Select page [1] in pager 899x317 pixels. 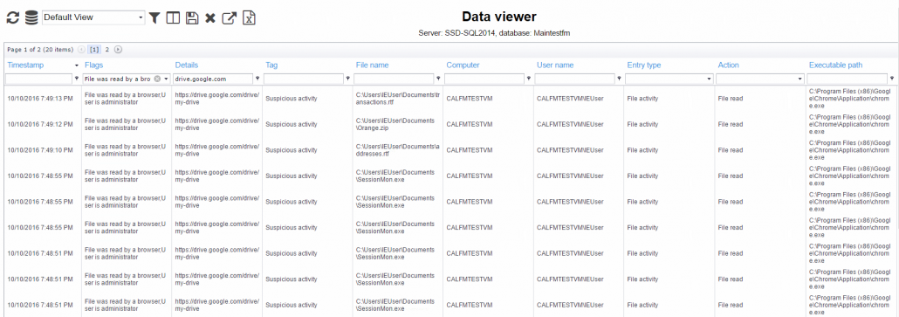[x=94, y=49]
